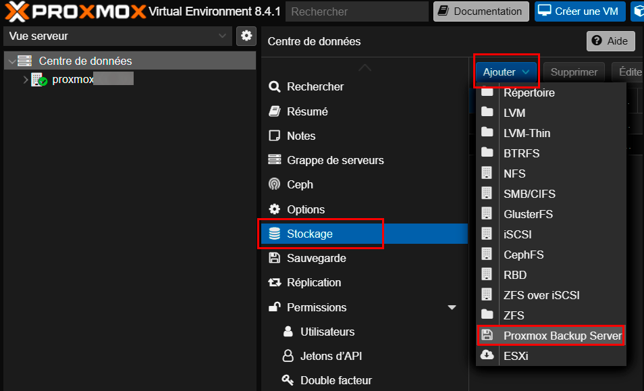644x391 pixels.
Task: Choose LVM-Thin from the menu
Action: pos(551,133)
